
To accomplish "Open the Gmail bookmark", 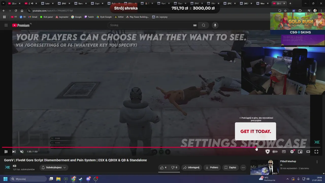I will coord(33,17).
